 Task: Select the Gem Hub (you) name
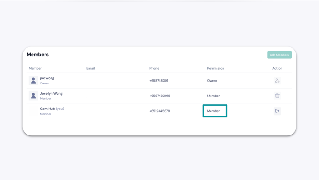tap(52, 109)
